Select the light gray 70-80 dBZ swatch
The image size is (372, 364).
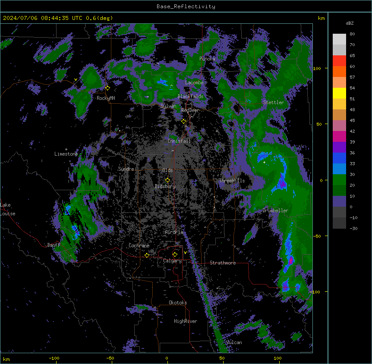pos(339,39)
